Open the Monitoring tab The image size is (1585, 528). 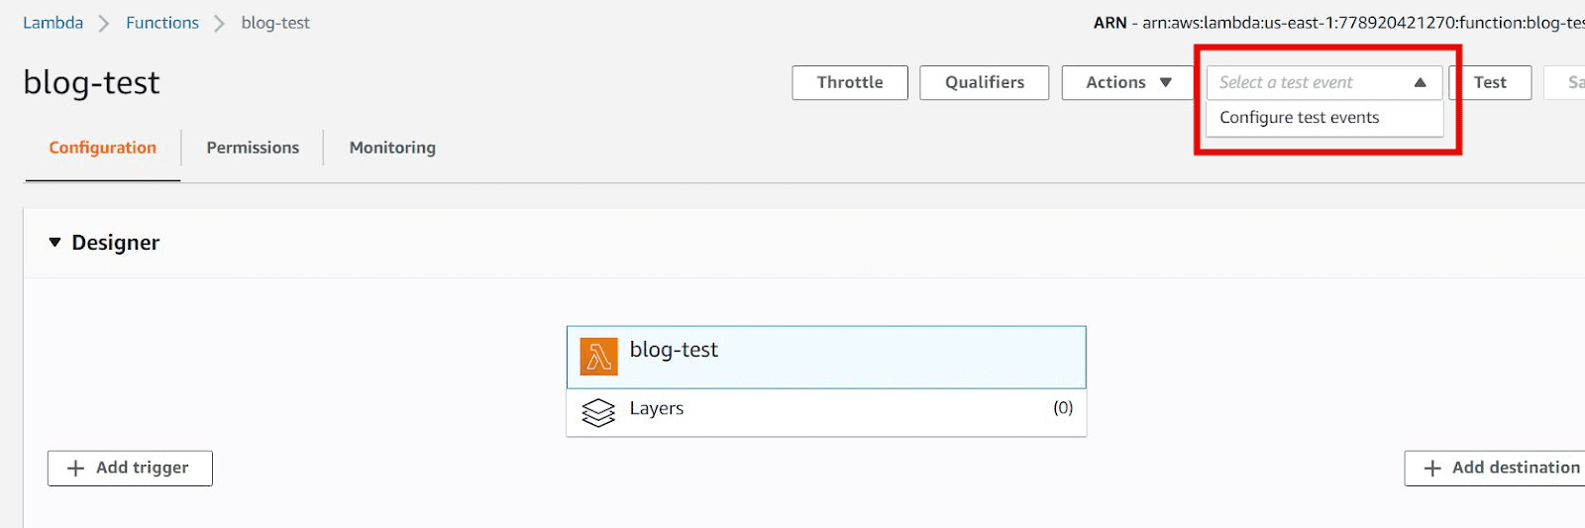(392, 148)
